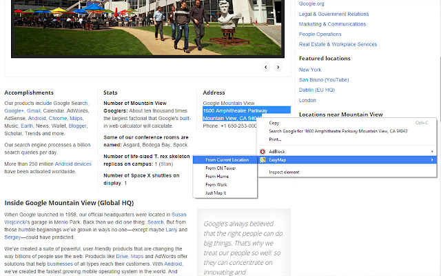Open the New York location link
Viewport: 441px width, 276px height.
pos(310,70)
